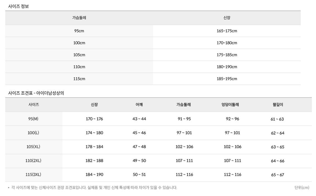Image resolution: width=316 pixels, height=196 pixels.
Task: Click the 사이즈 정보 section title
Action: click(18, 6)
